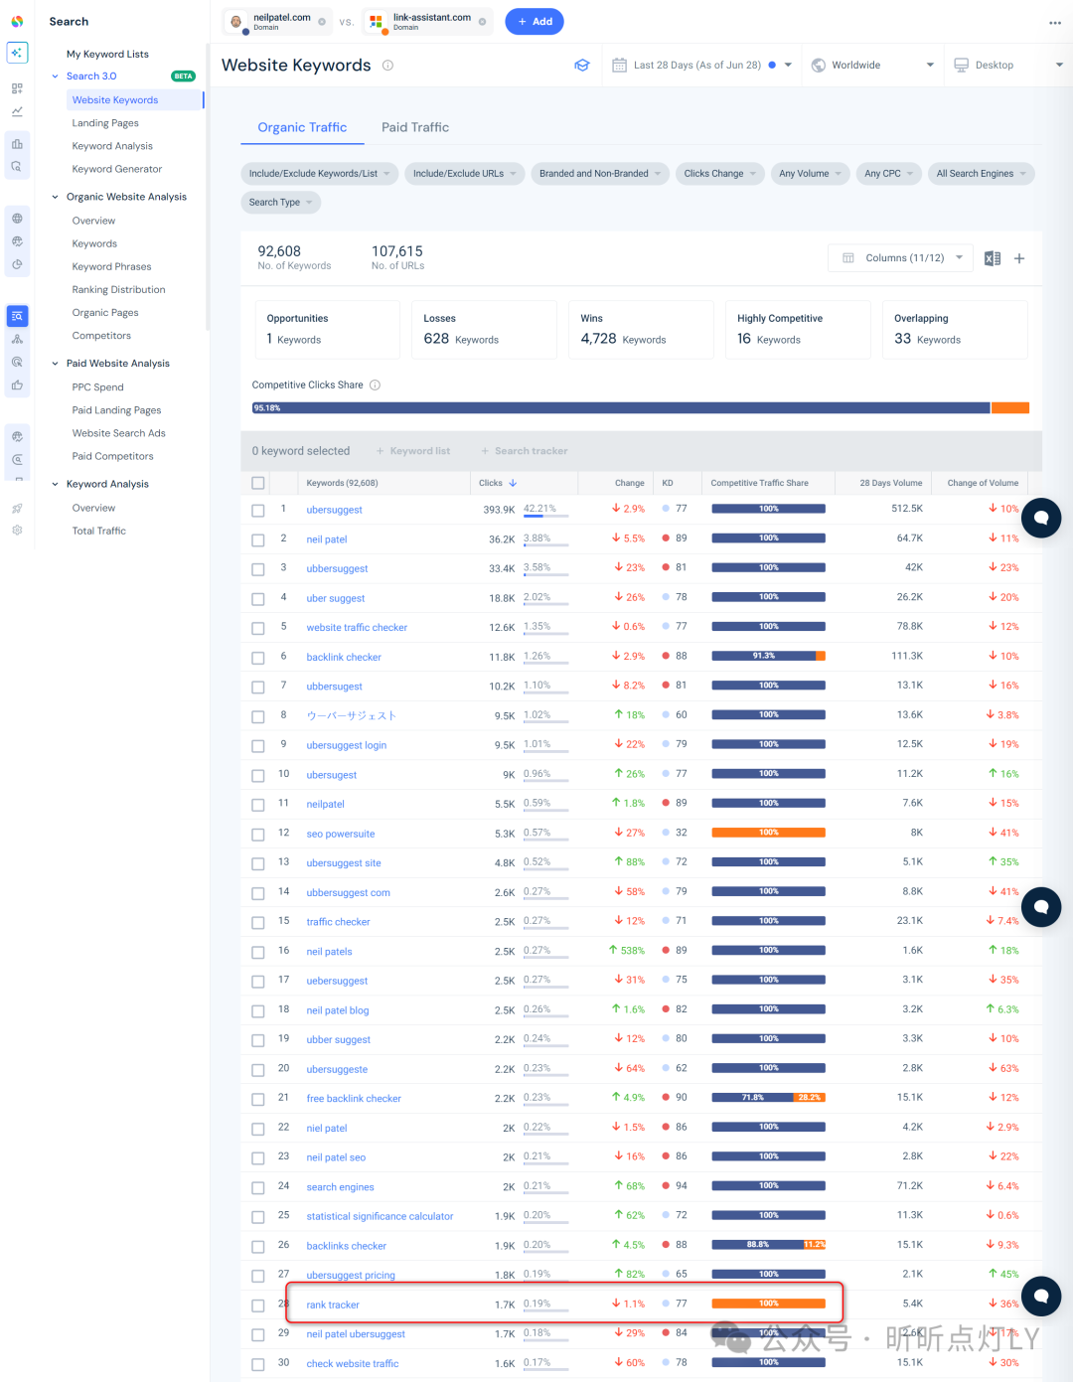Click the trend line chart sidebar icon
The image size is (1073, 1382).
pyautogui.click(x=17, y=111)
